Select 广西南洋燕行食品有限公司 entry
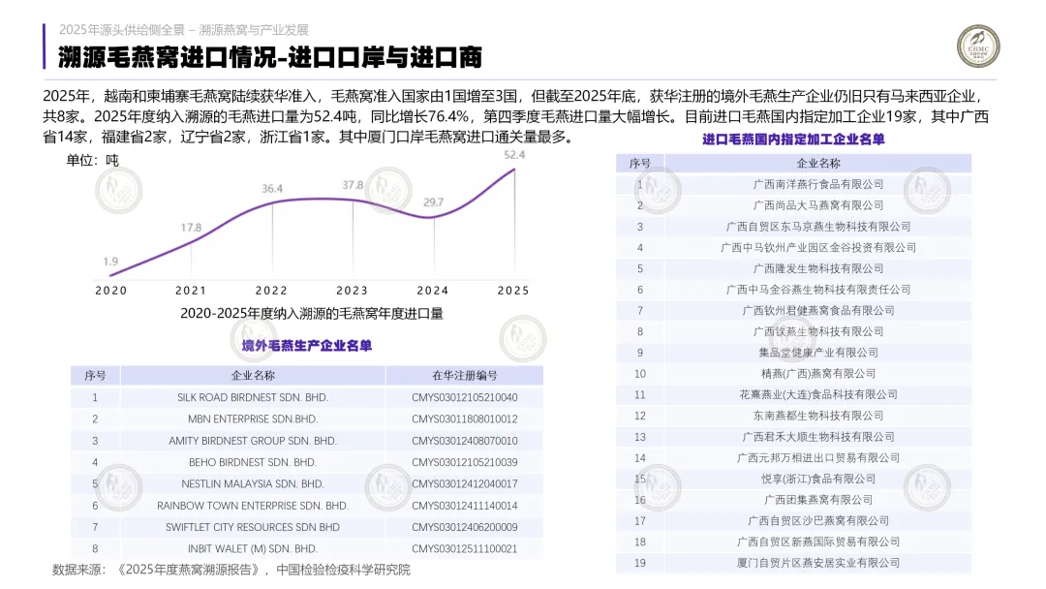 pyautogui.click(x=794, y=184)
